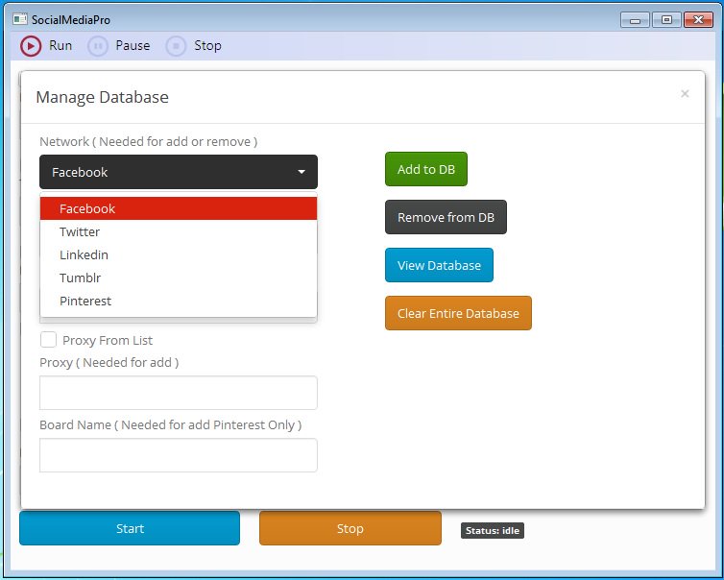Pick Linkedin from the network options
This screenshot has height=580, width=724.
coord(179,254)
